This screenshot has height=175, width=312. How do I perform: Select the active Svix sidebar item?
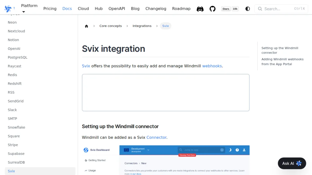40,171
